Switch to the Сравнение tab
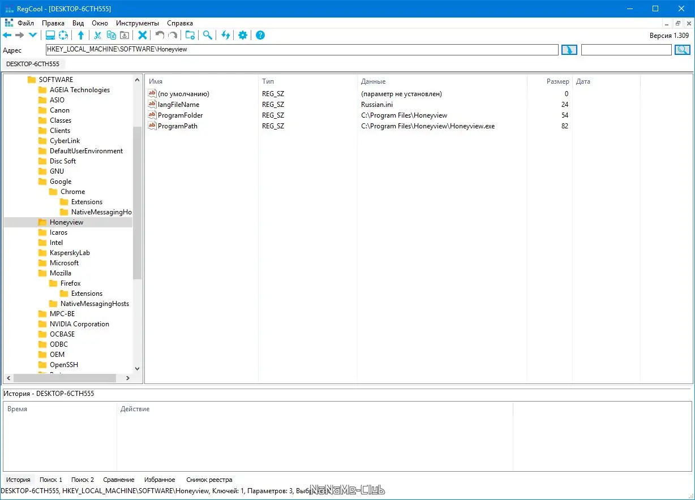This screenshot has height=500, width=695. pos(119,480)
